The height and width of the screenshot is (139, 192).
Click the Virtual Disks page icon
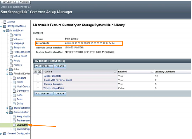(11, 56)
